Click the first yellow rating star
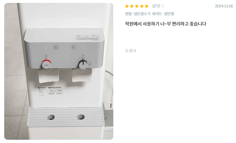 coord(127,6)
